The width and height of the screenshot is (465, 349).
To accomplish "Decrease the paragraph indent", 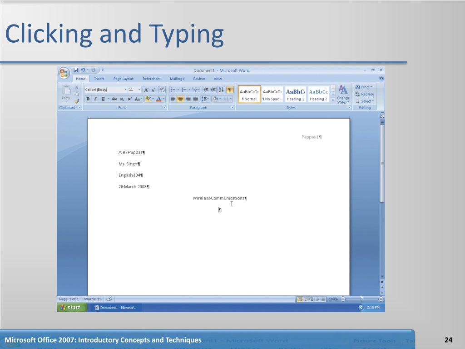I will [206, 90].
